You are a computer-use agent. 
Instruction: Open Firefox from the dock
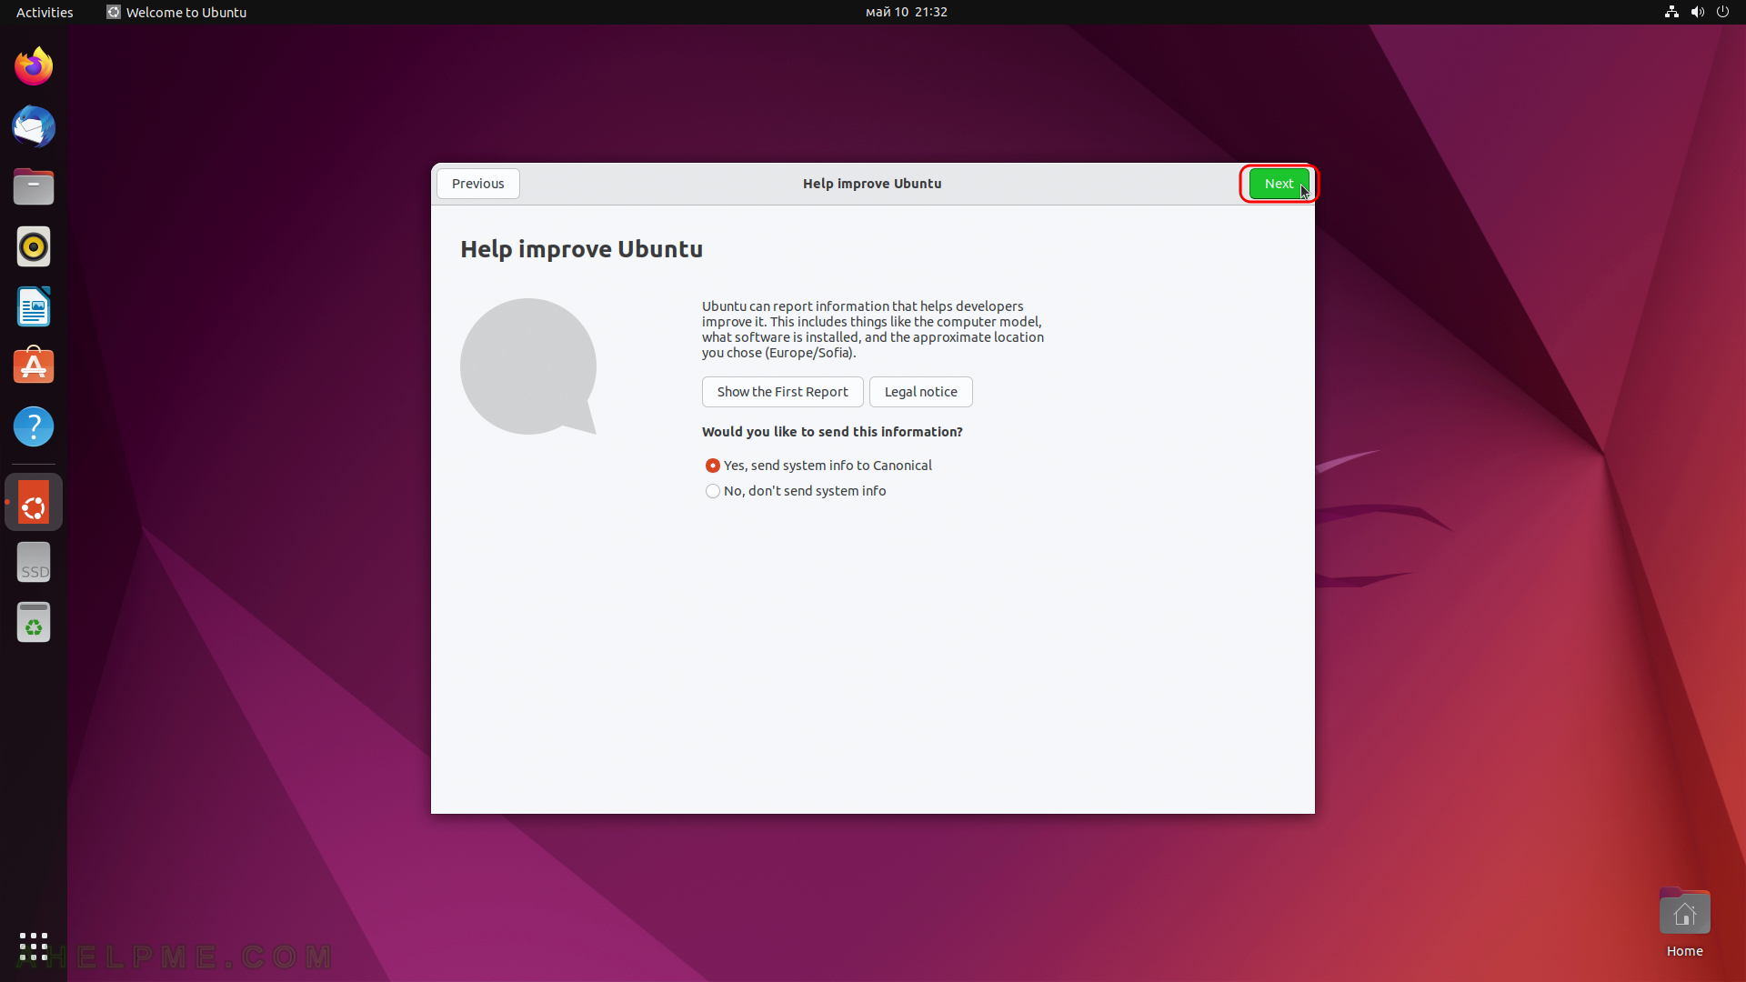pos(34,66)
